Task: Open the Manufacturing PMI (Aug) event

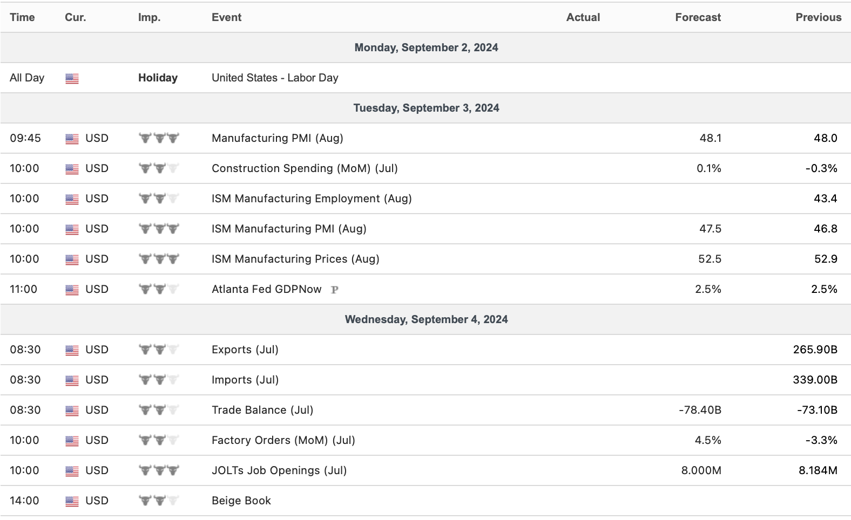Action: click(277, 138)
